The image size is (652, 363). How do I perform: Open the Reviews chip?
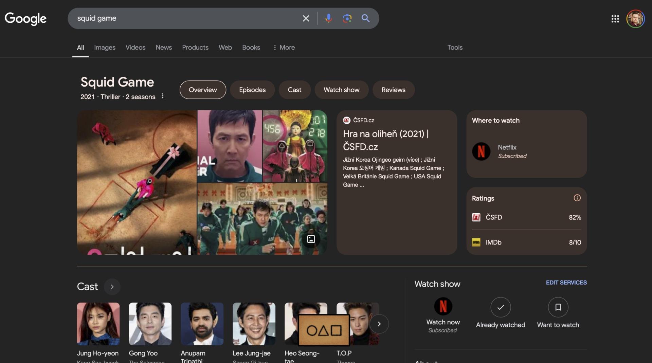393,90
